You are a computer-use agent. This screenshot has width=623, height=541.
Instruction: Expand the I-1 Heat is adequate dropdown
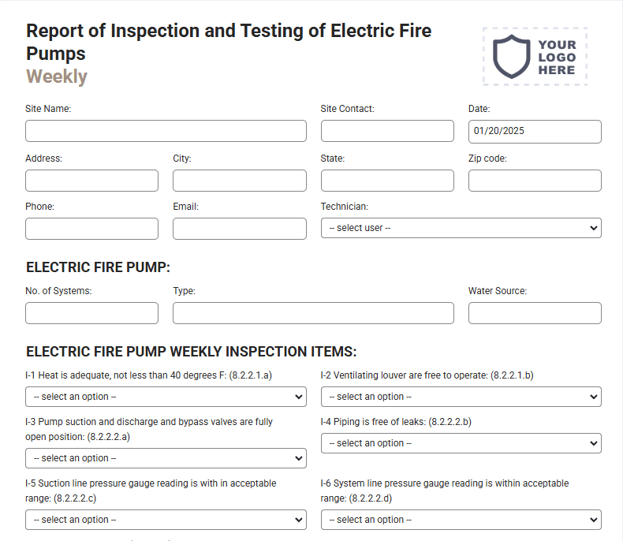pos(166,397)
